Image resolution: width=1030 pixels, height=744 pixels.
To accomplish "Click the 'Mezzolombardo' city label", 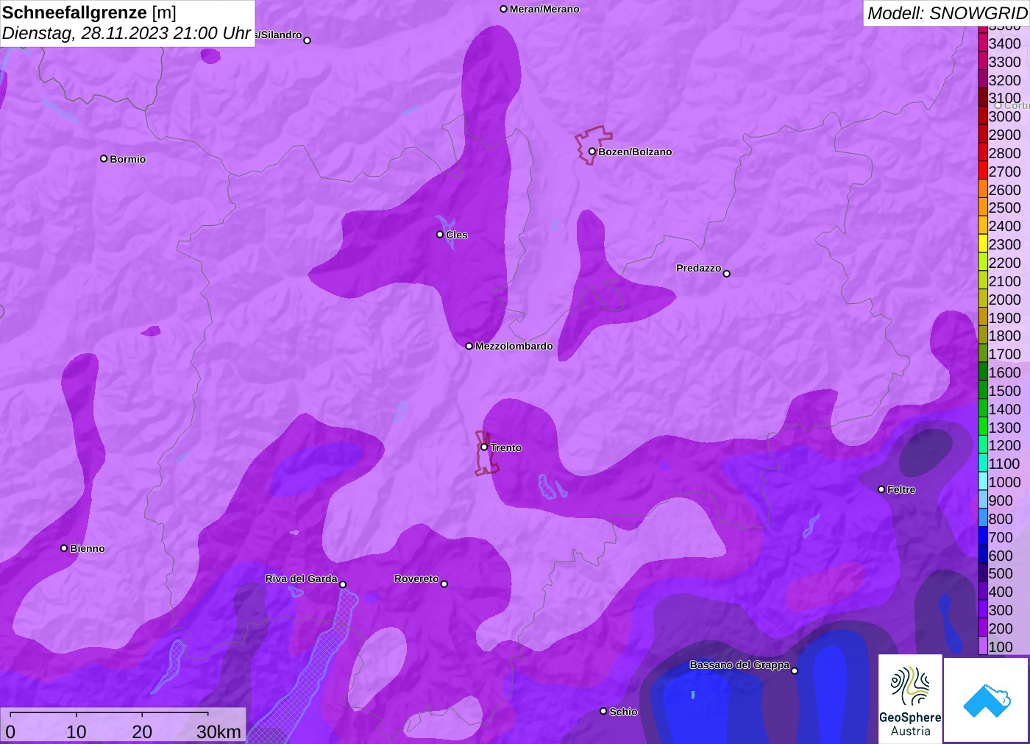I will 514,346.
